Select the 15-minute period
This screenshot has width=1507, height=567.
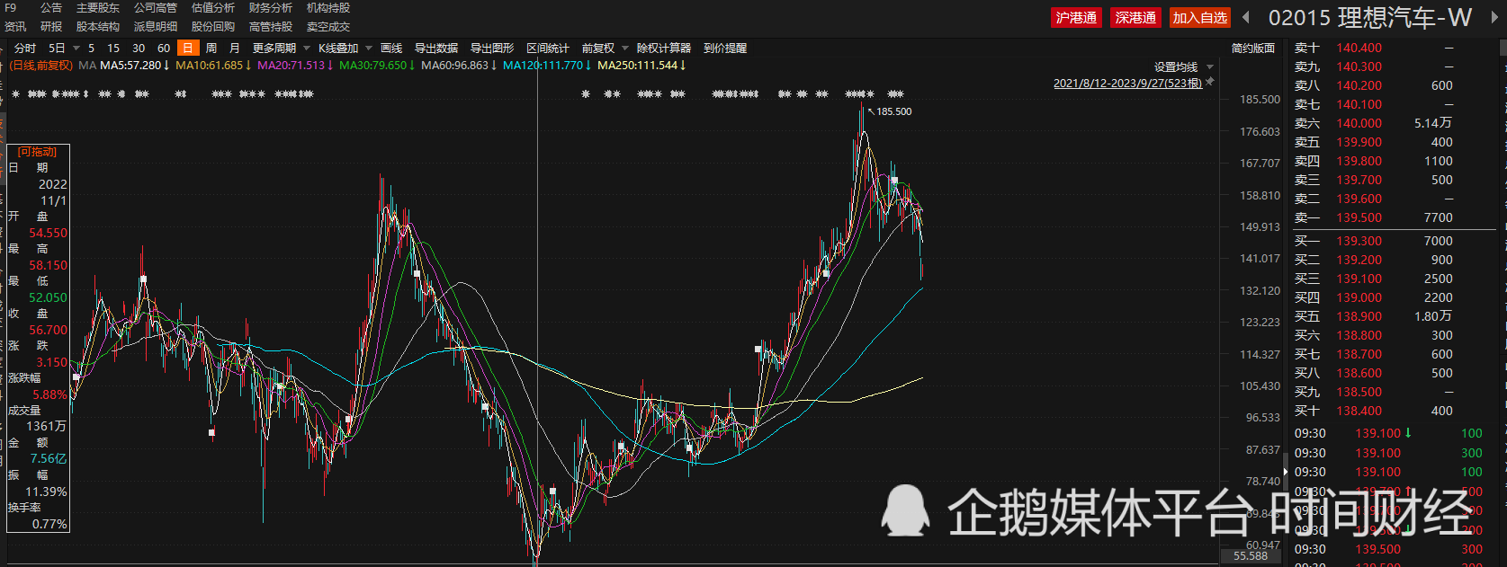[x=113, y=49]
